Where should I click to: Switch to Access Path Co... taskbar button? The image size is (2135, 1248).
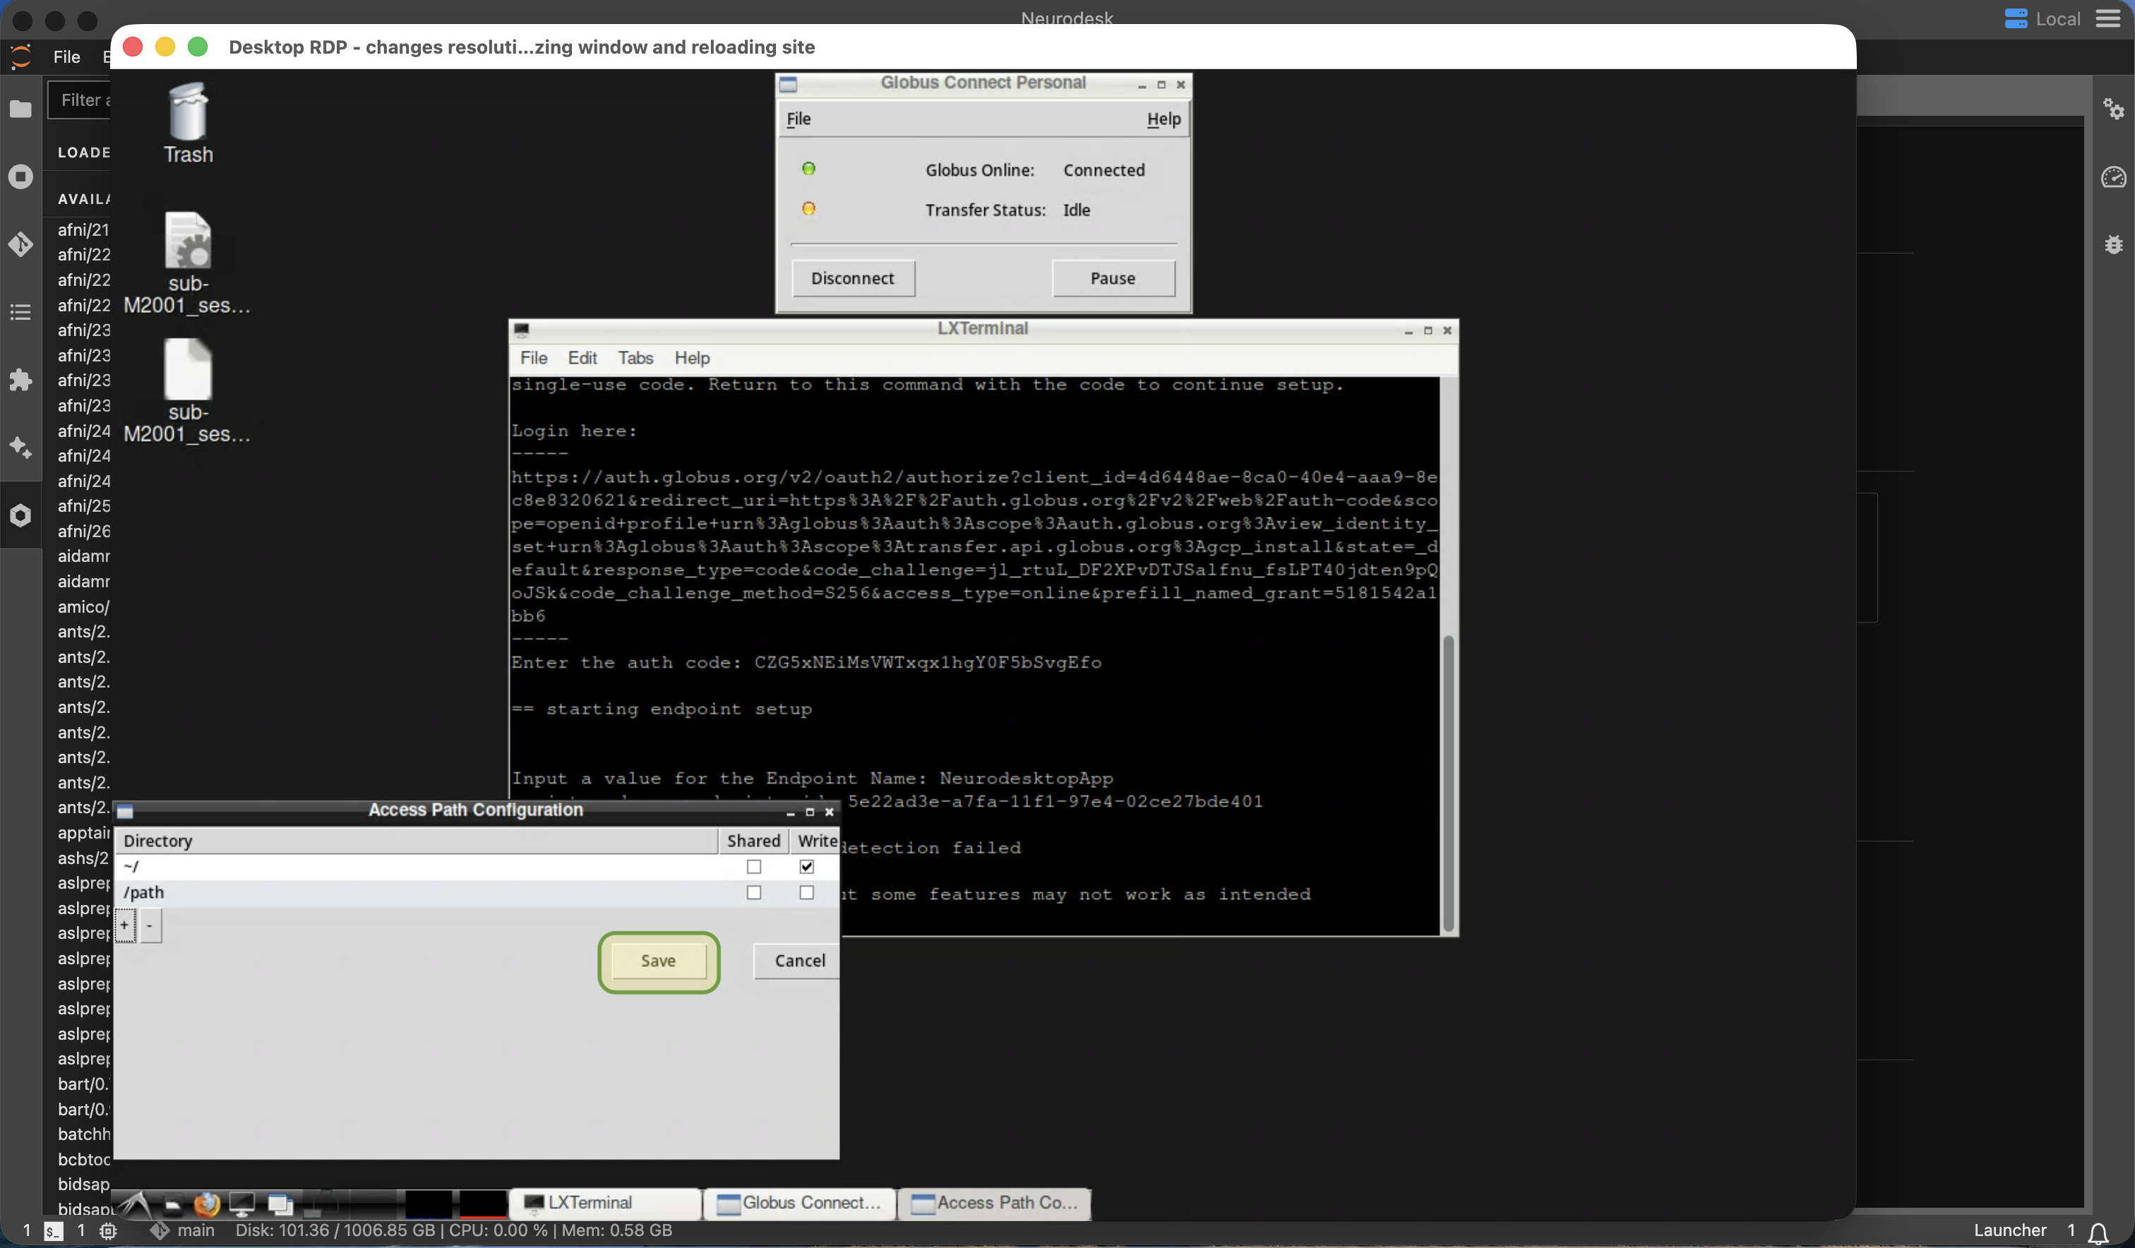pyautogui.click(x=994, y=1203)
